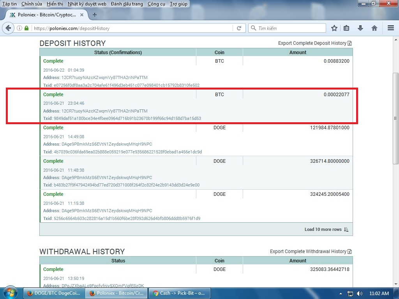This screenshot has height=299, width=399.
Task: Click the search magnifier icon
Action: click(253, 28)
